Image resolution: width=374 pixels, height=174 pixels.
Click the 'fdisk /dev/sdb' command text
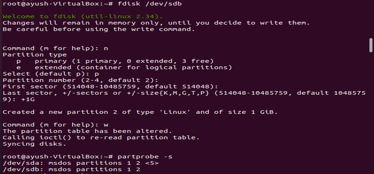point(150,4)
